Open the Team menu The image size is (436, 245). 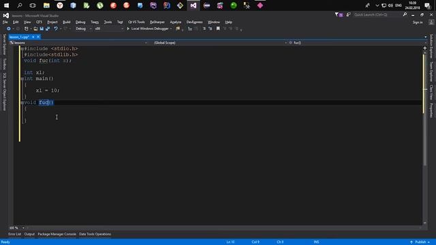pyautogui.click(x=95, y=22)
